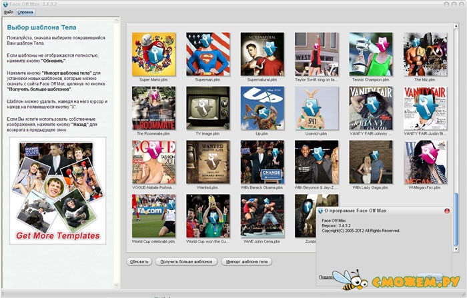467x298 pixels.
Task: Select the Wanted poster template
Action: pyautogui.click(x=208, y=162)
